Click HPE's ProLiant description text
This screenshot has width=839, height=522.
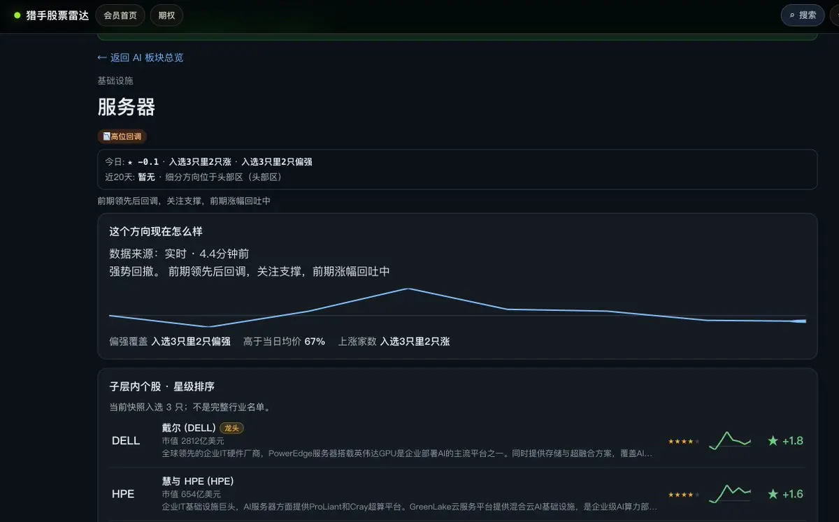409,507
